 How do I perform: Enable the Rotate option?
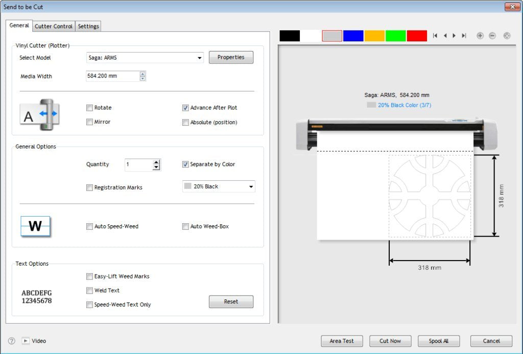click(x=89, y=108)
